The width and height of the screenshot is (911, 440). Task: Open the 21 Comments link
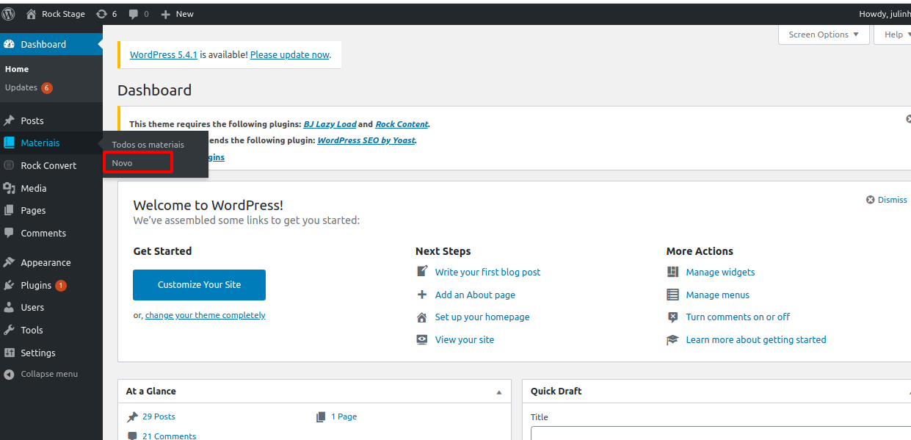(x=169, y=436)
